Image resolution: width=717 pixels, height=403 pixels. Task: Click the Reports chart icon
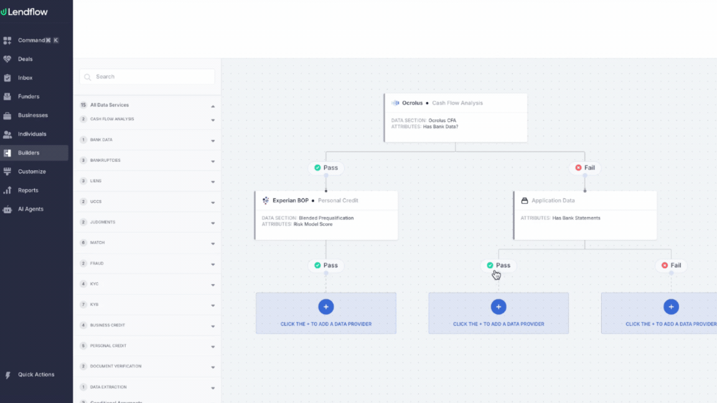(x=7, y=190)
